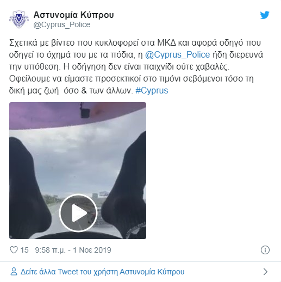
Task: Click the 9:58 π.μ. time link
Action: pos(50,250)
